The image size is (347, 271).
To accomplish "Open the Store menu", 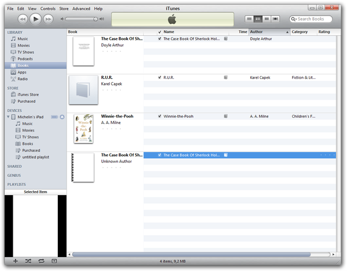I will pyautogui.click(x=64, y=9).
